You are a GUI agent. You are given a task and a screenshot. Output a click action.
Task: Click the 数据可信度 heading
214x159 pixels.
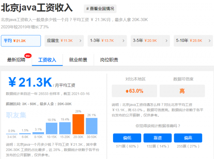click(x=183, y=79)
